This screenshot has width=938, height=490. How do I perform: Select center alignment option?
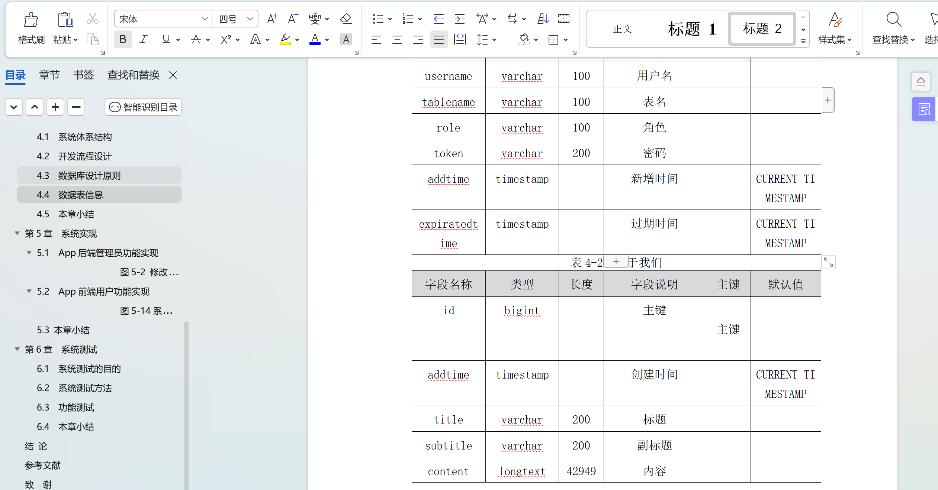click(x=397, y=39)
